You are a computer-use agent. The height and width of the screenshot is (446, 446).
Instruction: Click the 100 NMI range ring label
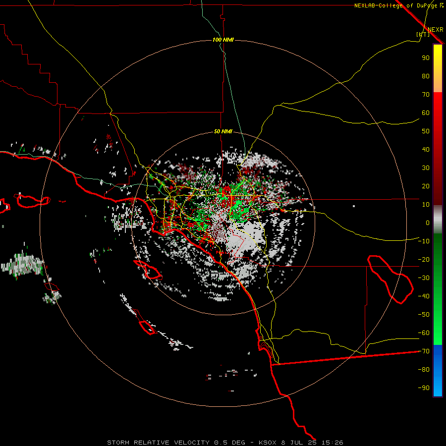(x=223, y=40)
